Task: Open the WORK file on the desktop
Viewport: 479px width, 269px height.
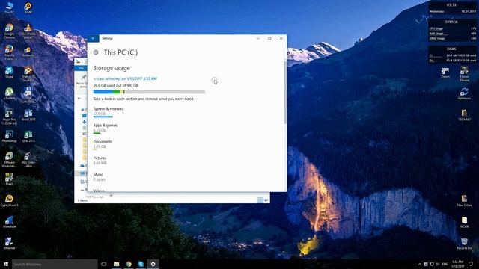Action: coord(464,222)
